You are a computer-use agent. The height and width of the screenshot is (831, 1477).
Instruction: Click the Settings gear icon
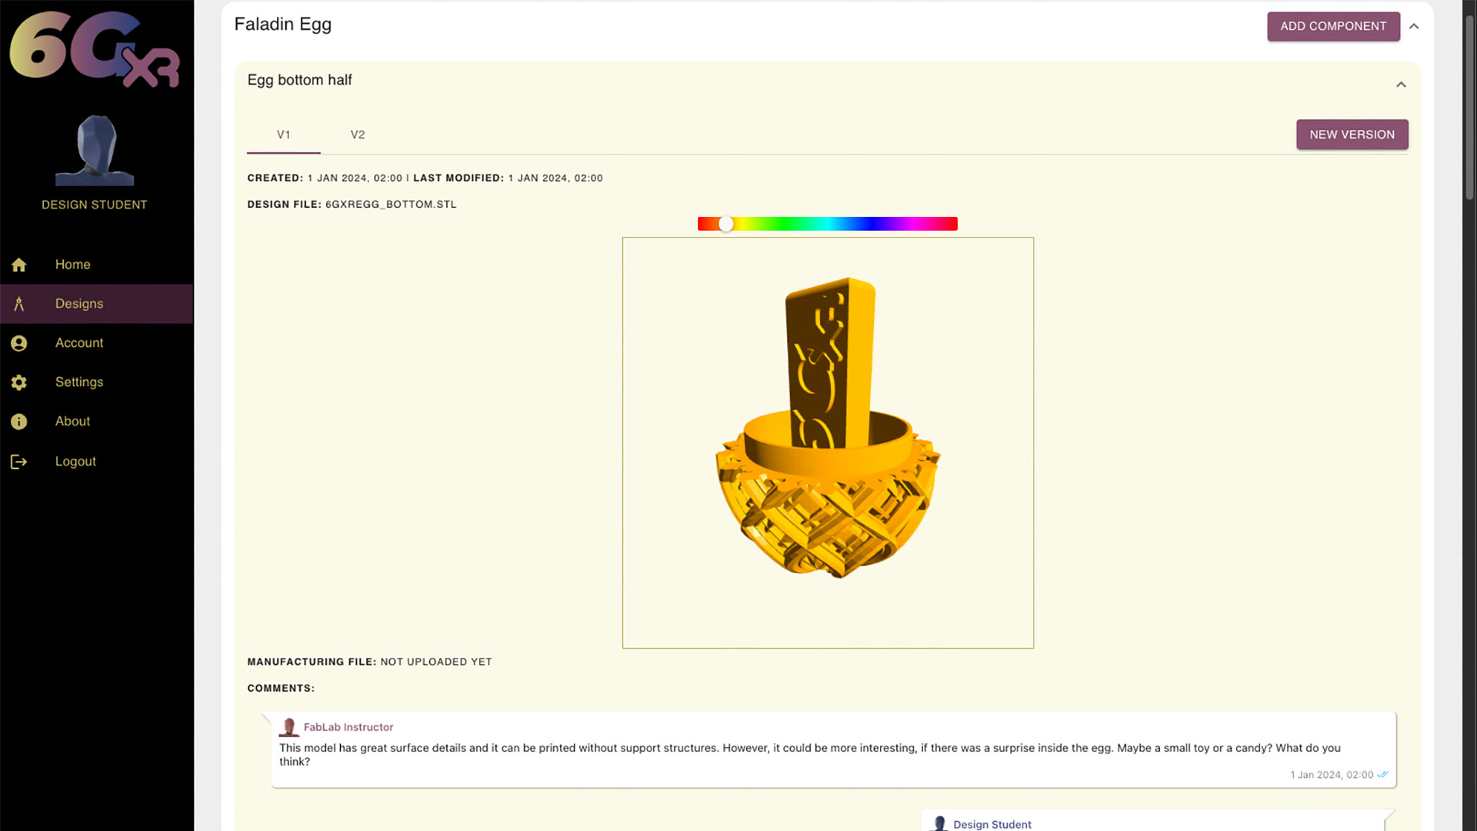click(18, 382)
